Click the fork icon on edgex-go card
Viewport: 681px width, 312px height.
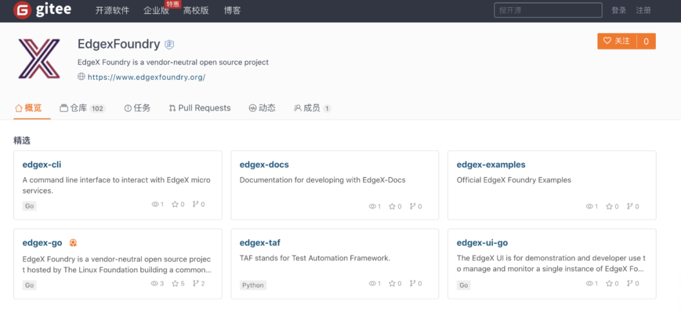[x=195, y=284]
